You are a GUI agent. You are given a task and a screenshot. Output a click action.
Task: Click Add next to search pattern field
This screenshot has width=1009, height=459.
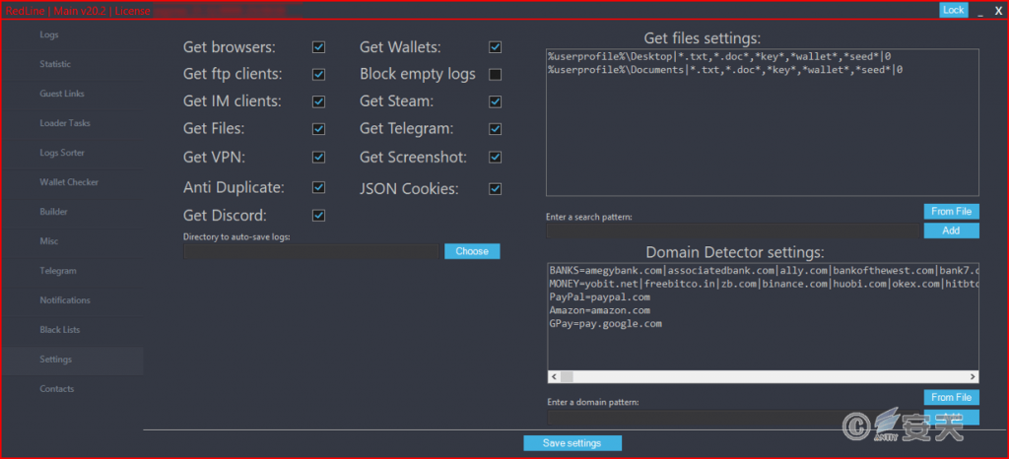951,230
